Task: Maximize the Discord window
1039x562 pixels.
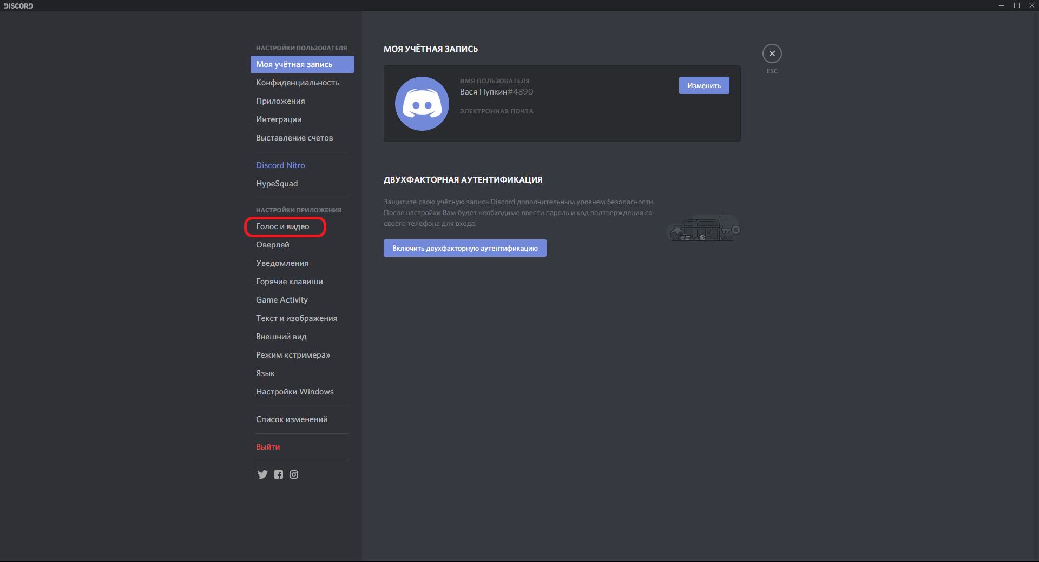Action: point(1017,5)
